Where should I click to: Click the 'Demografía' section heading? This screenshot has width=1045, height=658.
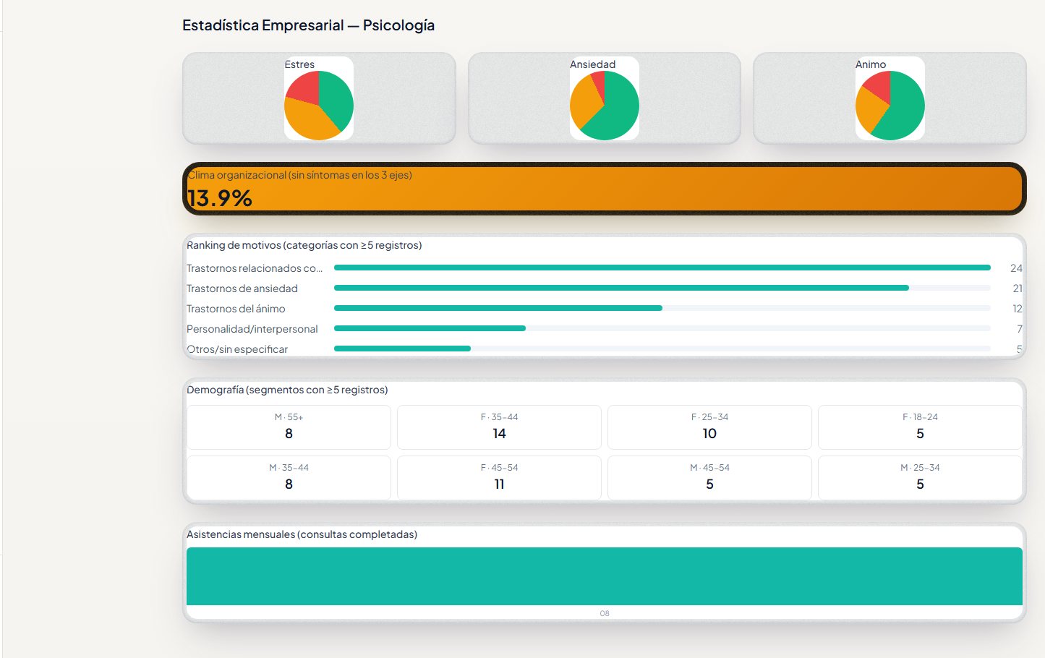coord(287,390)
